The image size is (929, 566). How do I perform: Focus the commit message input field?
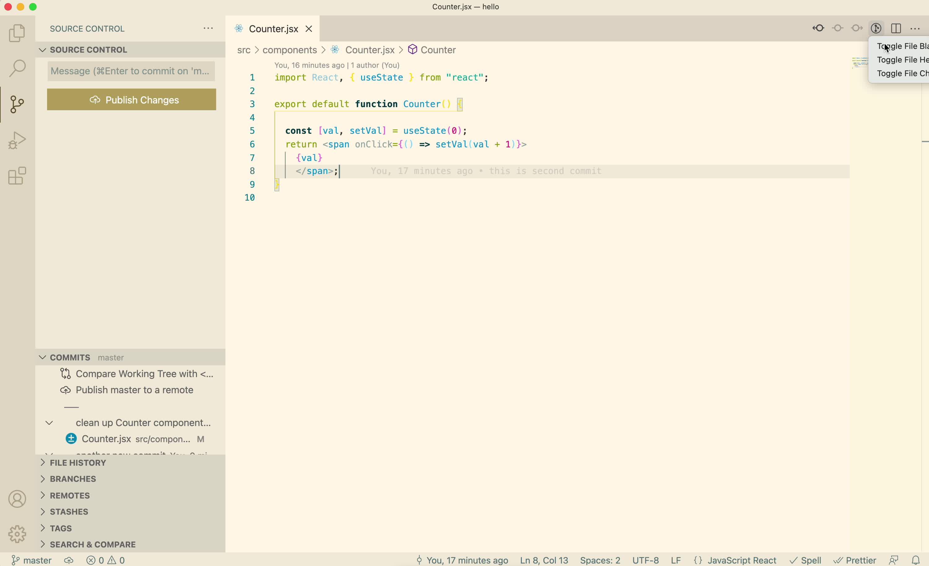click(x=131, y=71)
